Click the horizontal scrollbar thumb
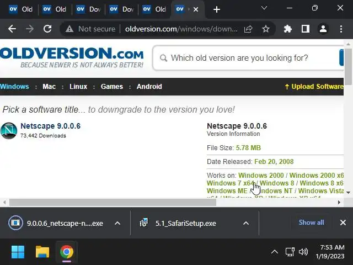 click(x=113, y=203)
